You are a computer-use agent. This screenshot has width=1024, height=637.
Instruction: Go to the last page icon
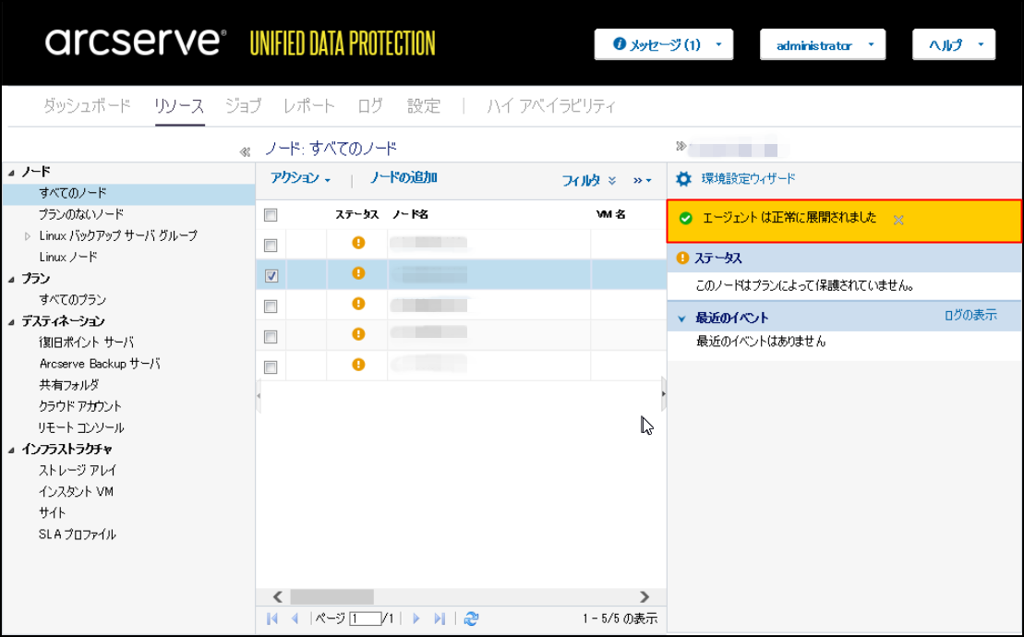[x=440, y=618]
